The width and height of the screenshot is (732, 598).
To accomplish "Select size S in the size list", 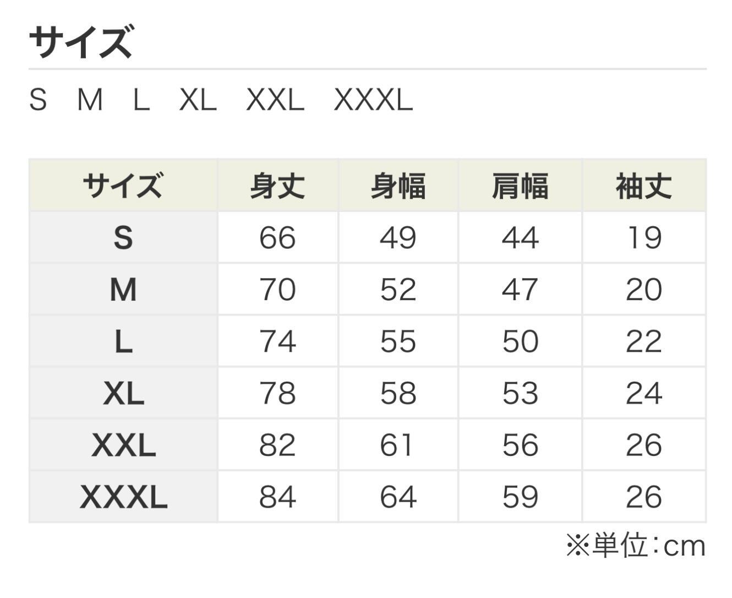I will [38, 100].
